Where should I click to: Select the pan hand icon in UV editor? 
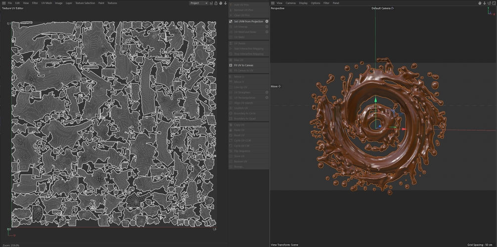221,3
